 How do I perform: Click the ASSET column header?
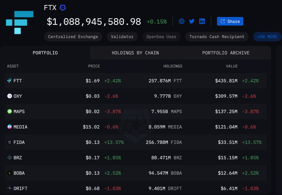pos(13,66)
